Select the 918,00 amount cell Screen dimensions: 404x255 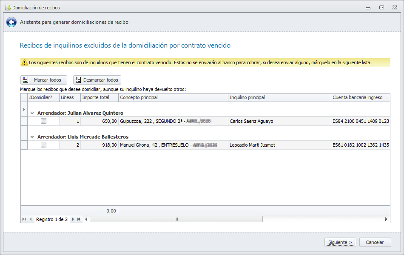(x=100, y=145)
